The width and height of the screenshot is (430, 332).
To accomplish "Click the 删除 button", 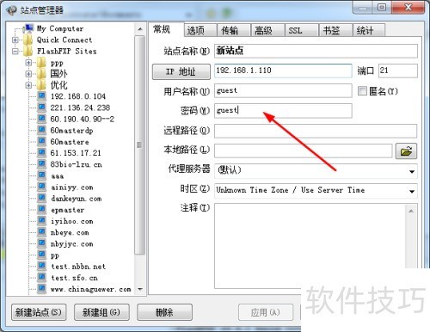I will pos(164,312).
